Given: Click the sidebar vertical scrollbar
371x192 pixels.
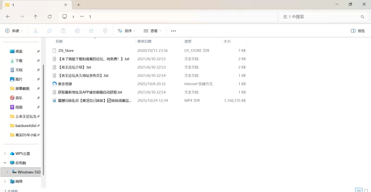Looking at the screenshot, I should 43,116.
